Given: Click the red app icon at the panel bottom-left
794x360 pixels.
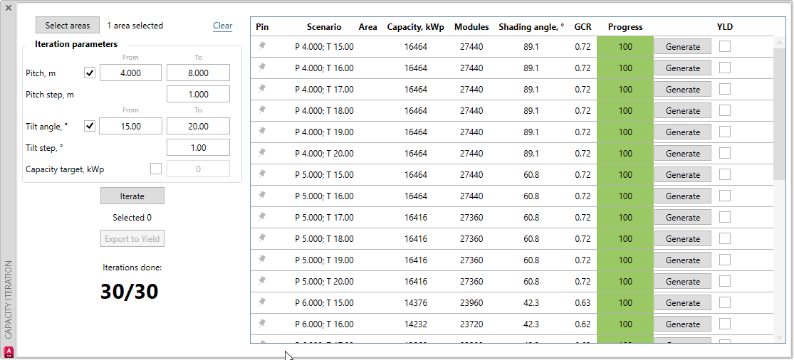Looking at the screenshot, I should tap(9, 351).
